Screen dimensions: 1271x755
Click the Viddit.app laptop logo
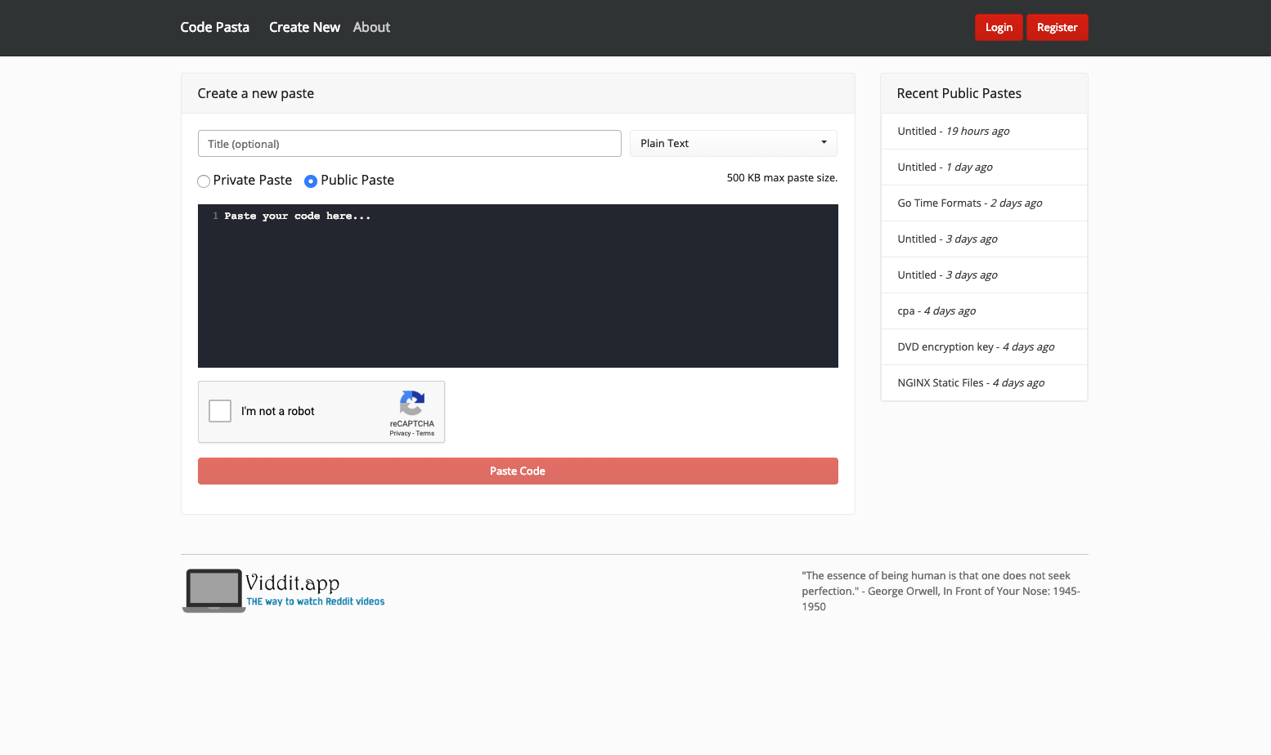[x=213, y=590]
